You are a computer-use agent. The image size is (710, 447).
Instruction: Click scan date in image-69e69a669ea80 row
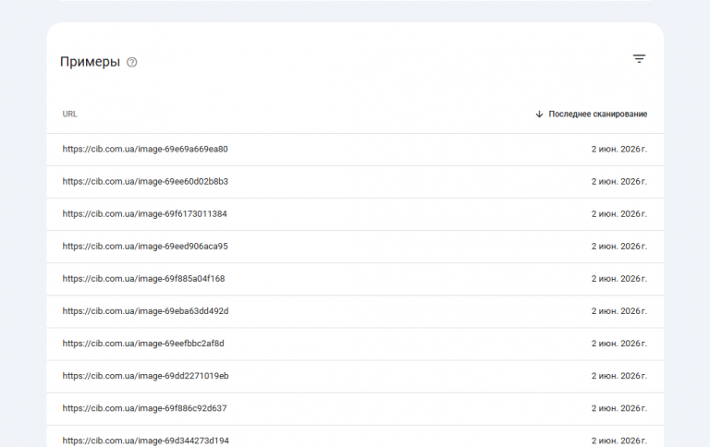pos(619,150)
